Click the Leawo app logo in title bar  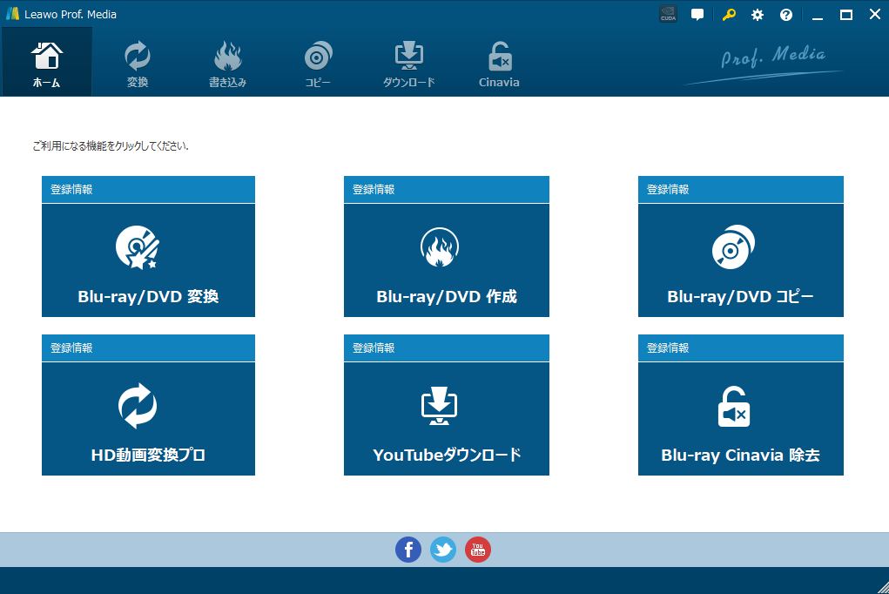click(12, 14)
